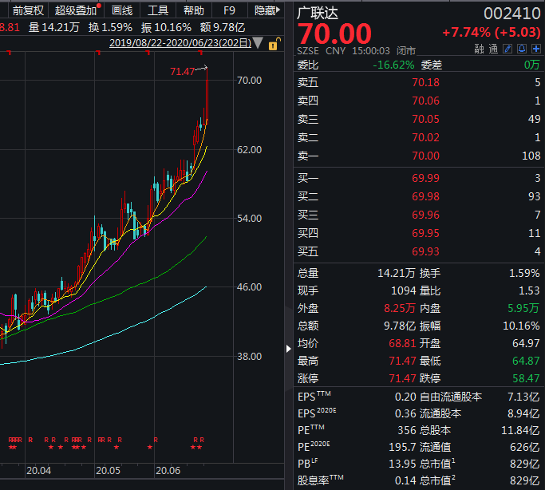
Task: Click the 通 stock connect indicator
Action: coord(493,49)
